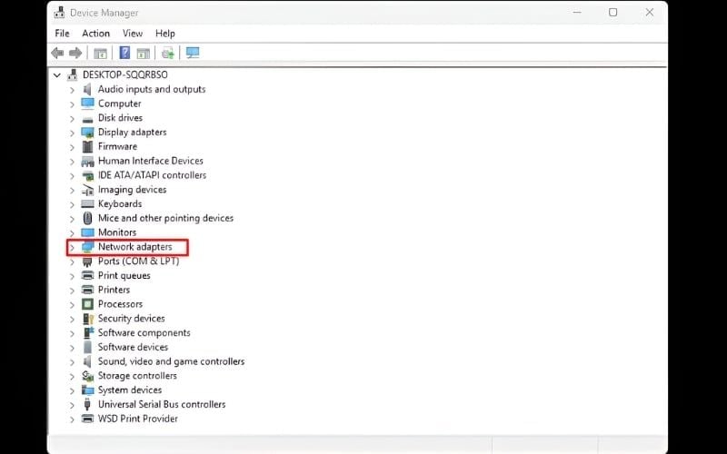
Task: Select the System devices label
Action: pos(130,390)
